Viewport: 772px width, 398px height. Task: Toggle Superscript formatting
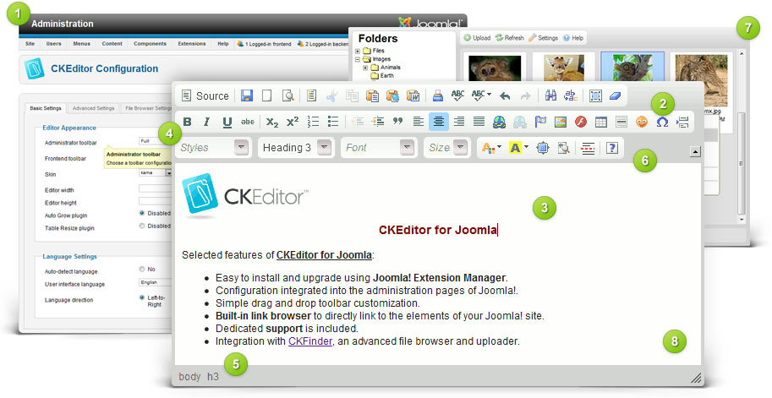coord(293,122)
